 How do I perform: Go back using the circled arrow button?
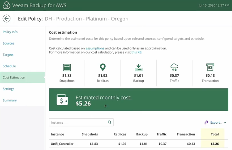(6, 19)
